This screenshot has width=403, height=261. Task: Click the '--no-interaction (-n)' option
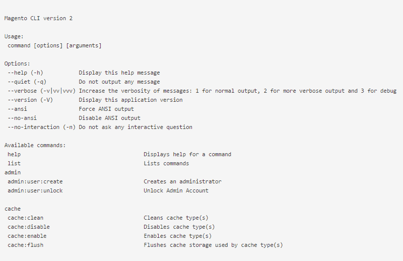click(x=41, y=127)
